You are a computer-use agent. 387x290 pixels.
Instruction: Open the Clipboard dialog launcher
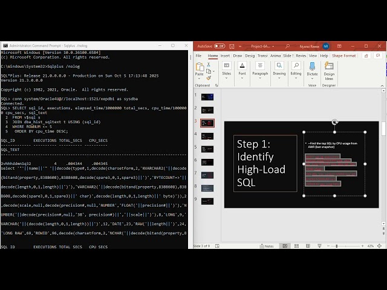click(x=216, y=85)
